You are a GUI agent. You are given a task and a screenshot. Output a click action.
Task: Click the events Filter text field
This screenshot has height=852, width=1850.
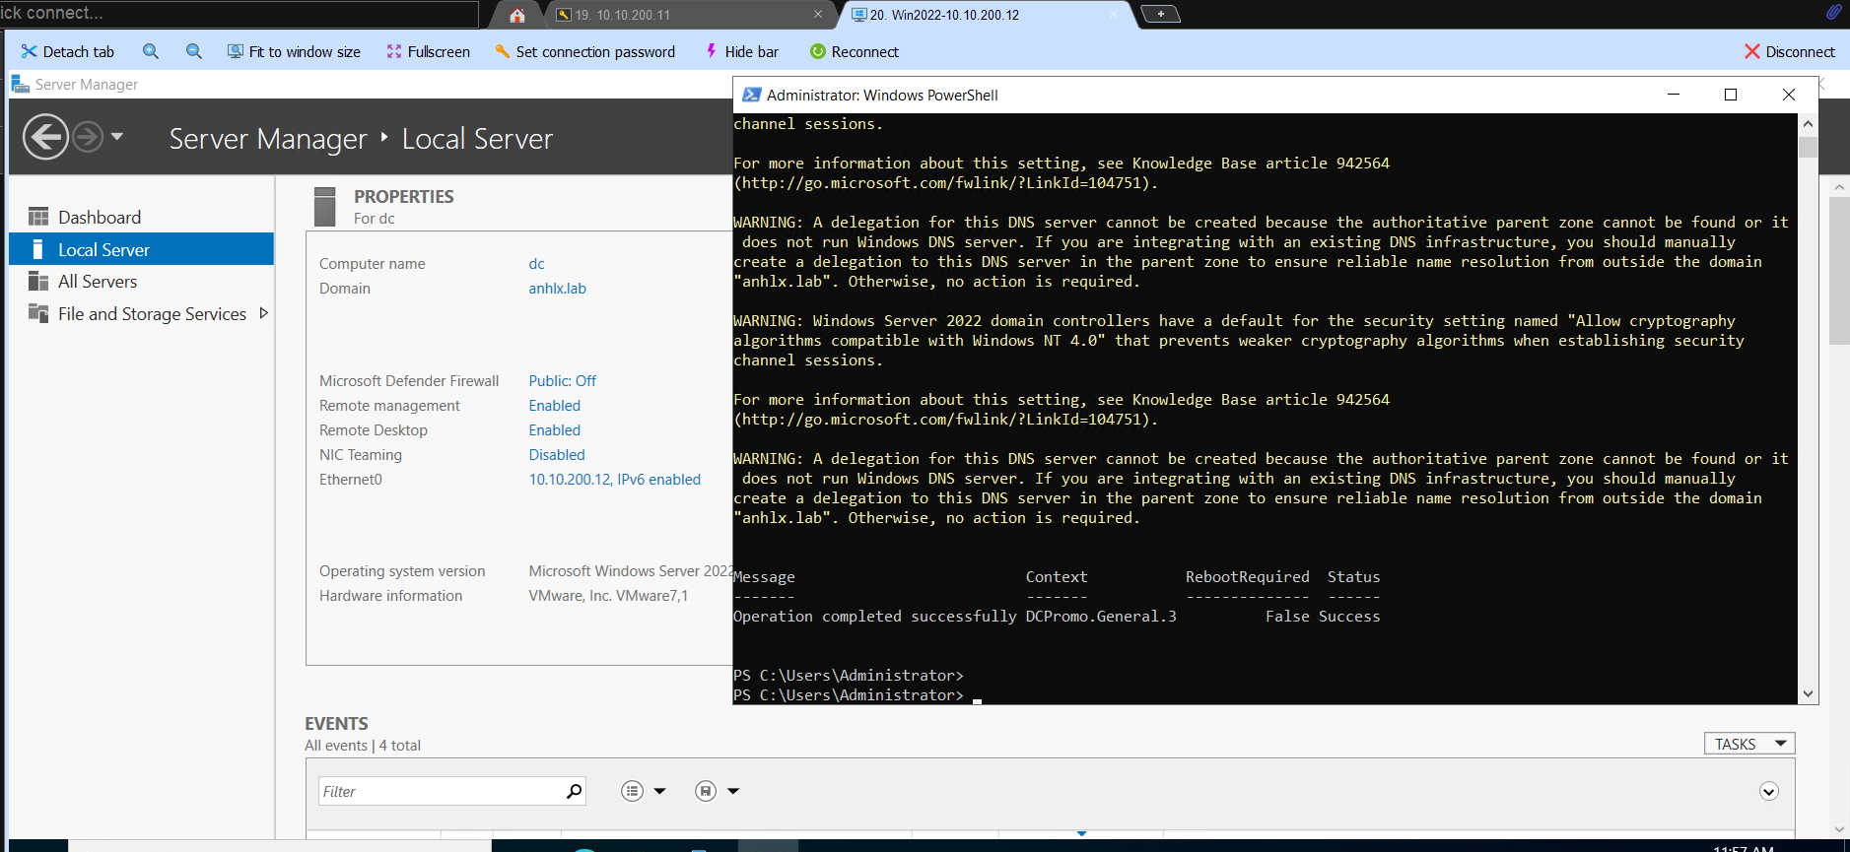coord(441,791)
